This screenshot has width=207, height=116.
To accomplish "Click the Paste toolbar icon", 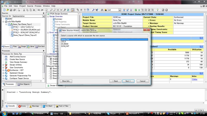I will (x=31, y=10).
